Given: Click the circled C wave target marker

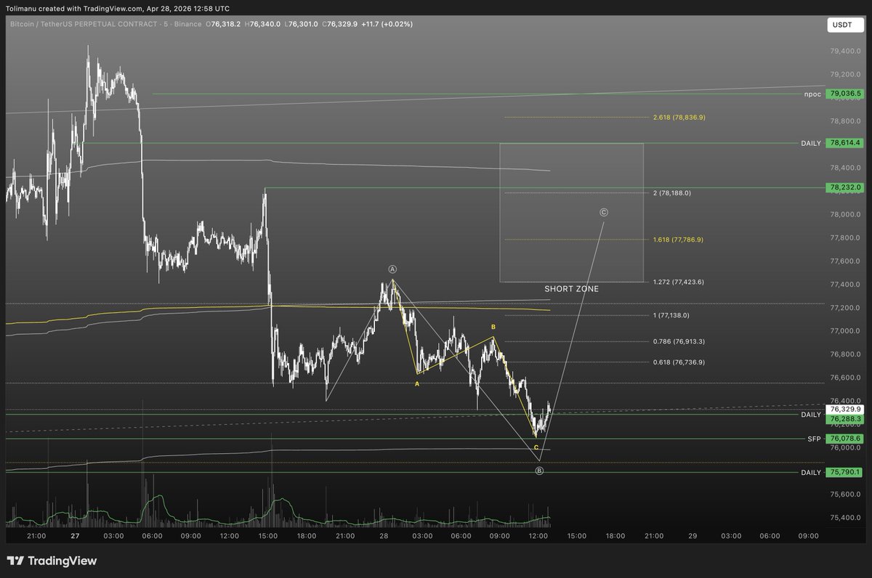Looking at the screenshot, I should (604, 213).
